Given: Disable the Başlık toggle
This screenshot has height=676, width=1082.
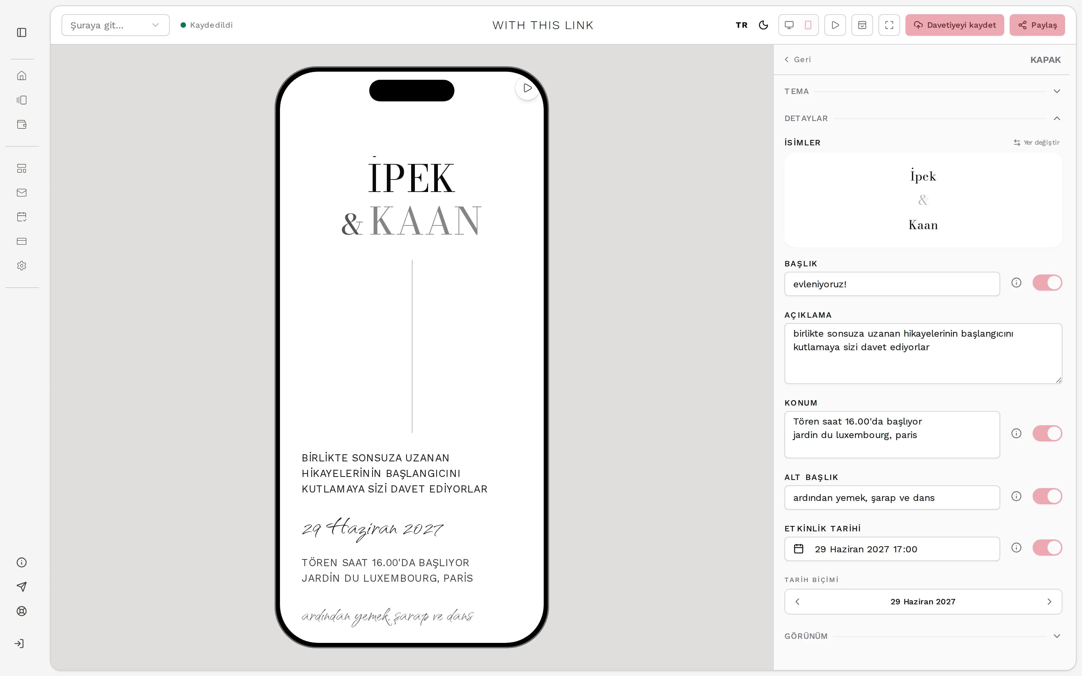Looking at the screenshot, I should click(x=1047, y=283).
